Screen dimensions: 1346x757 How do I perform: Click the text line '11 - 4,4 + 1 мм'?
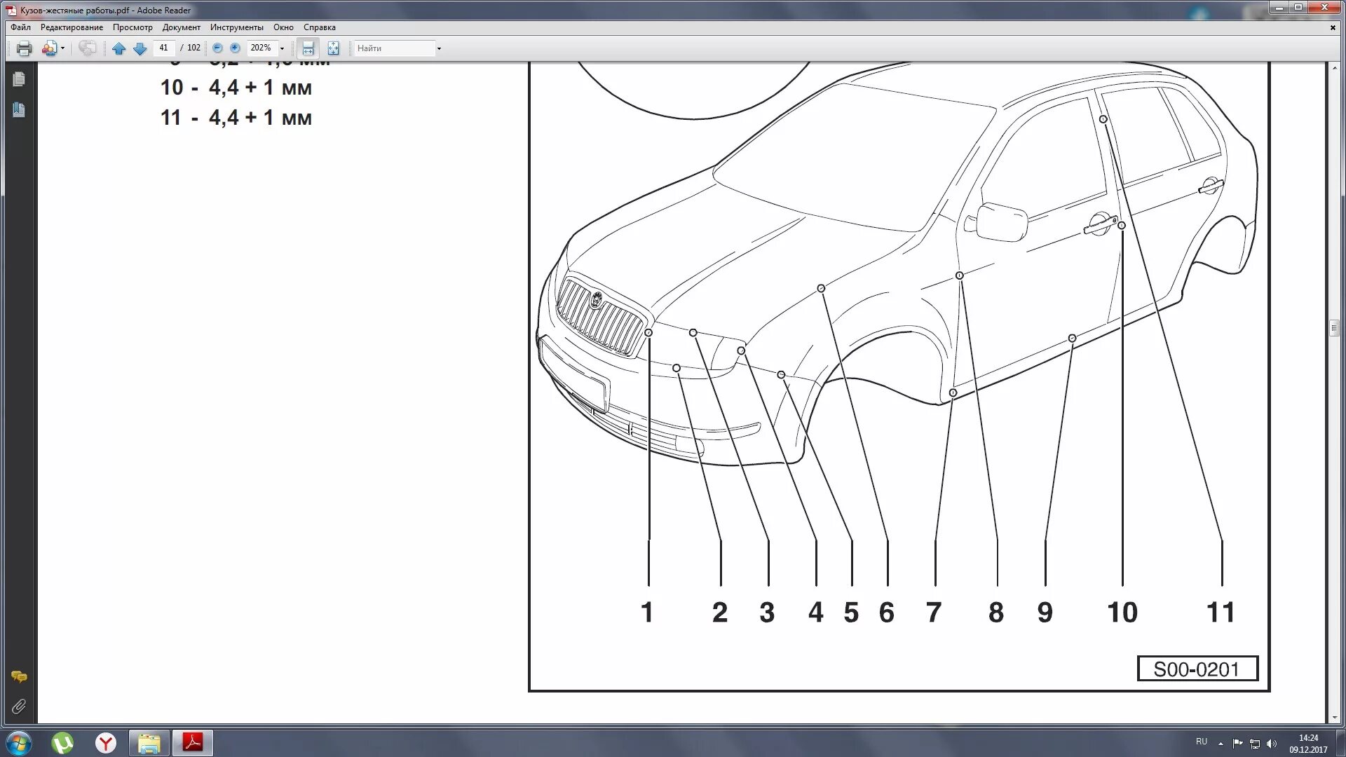[236, 118]
